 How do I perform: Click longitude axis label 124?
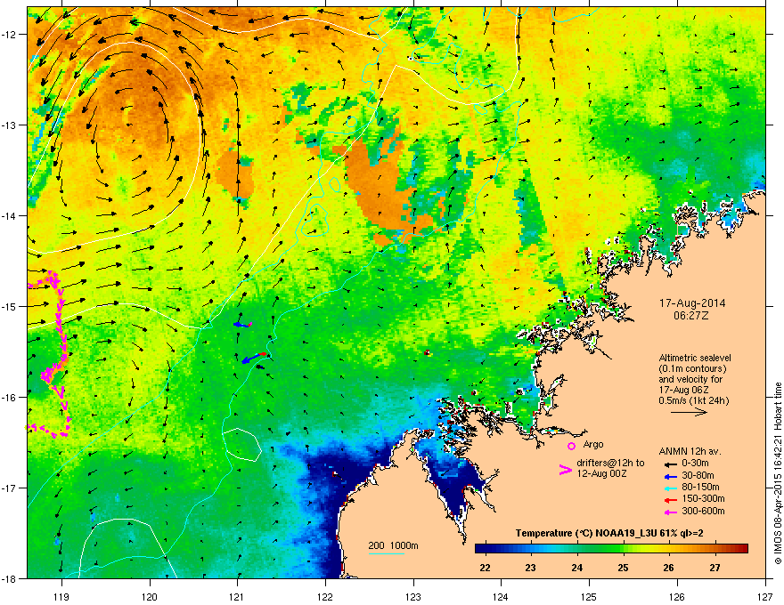click(501, 596)
